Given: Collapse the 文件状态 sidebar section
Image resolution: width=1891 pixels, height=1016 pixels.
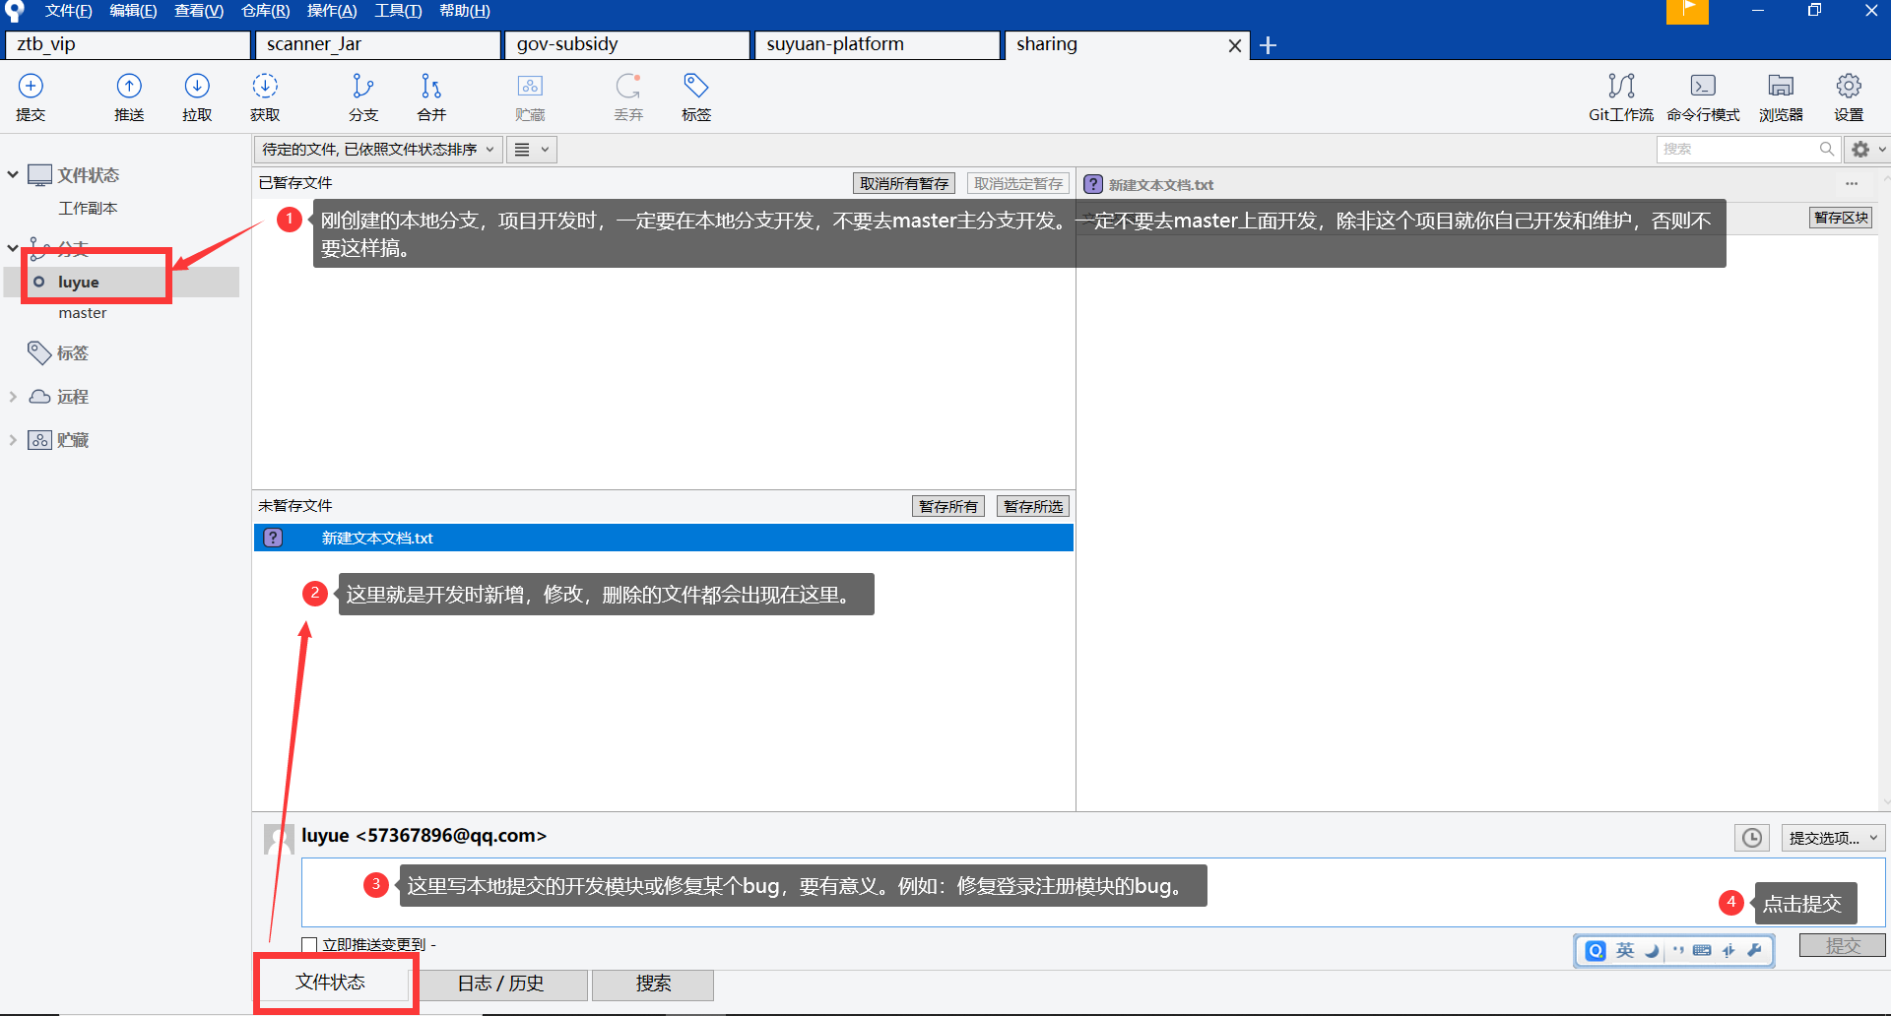Looking at the screenshot, I should pyautogui.click(x=13, y=174).
